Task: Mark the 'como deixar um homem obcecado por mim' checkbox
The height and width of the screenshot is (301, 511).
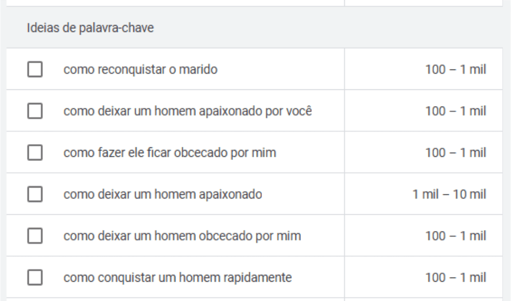Action: 34,236
